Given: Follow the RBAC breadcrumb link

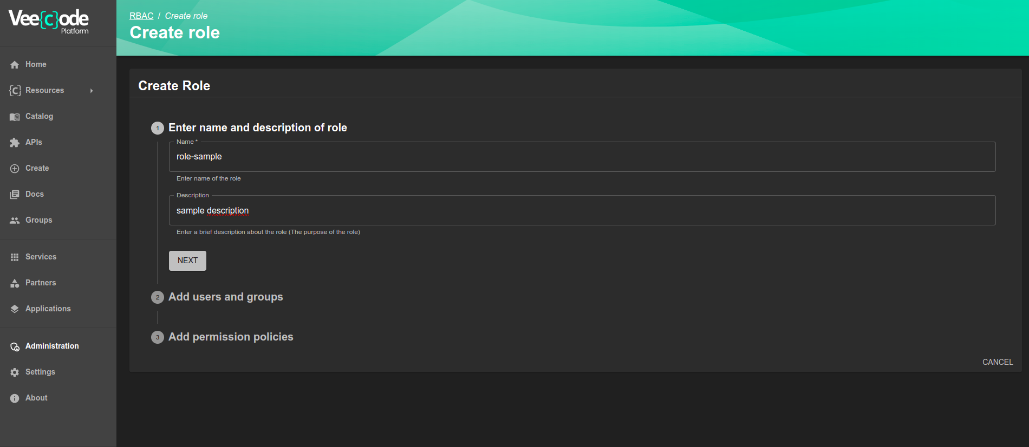Looking at the screenshot, I should (141, 16).
